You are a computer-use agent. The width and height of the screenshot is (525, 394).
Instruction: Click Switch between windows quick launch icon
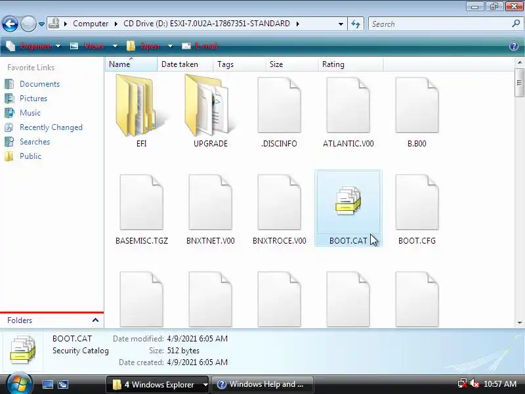63,384
